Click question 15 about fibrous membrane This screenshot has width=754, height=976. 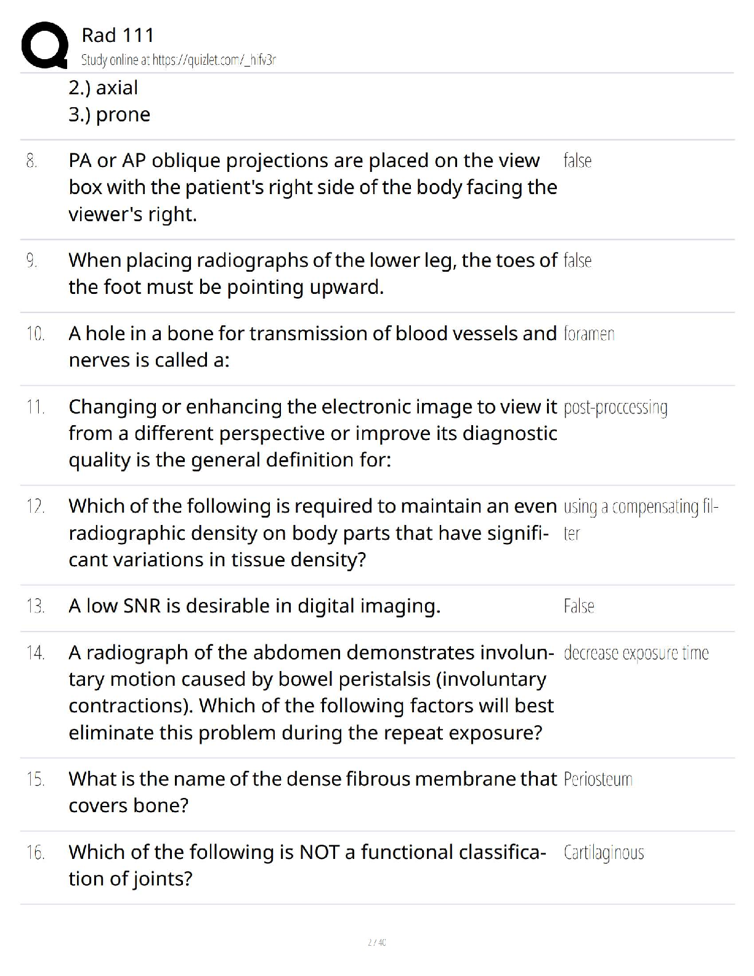tap(313, 792)
